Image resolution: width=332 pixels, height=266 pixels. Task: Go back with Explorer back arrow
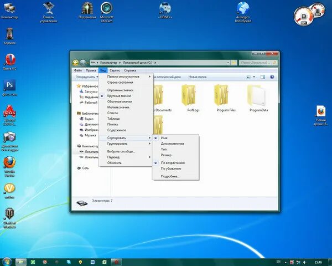coord(76,63)
